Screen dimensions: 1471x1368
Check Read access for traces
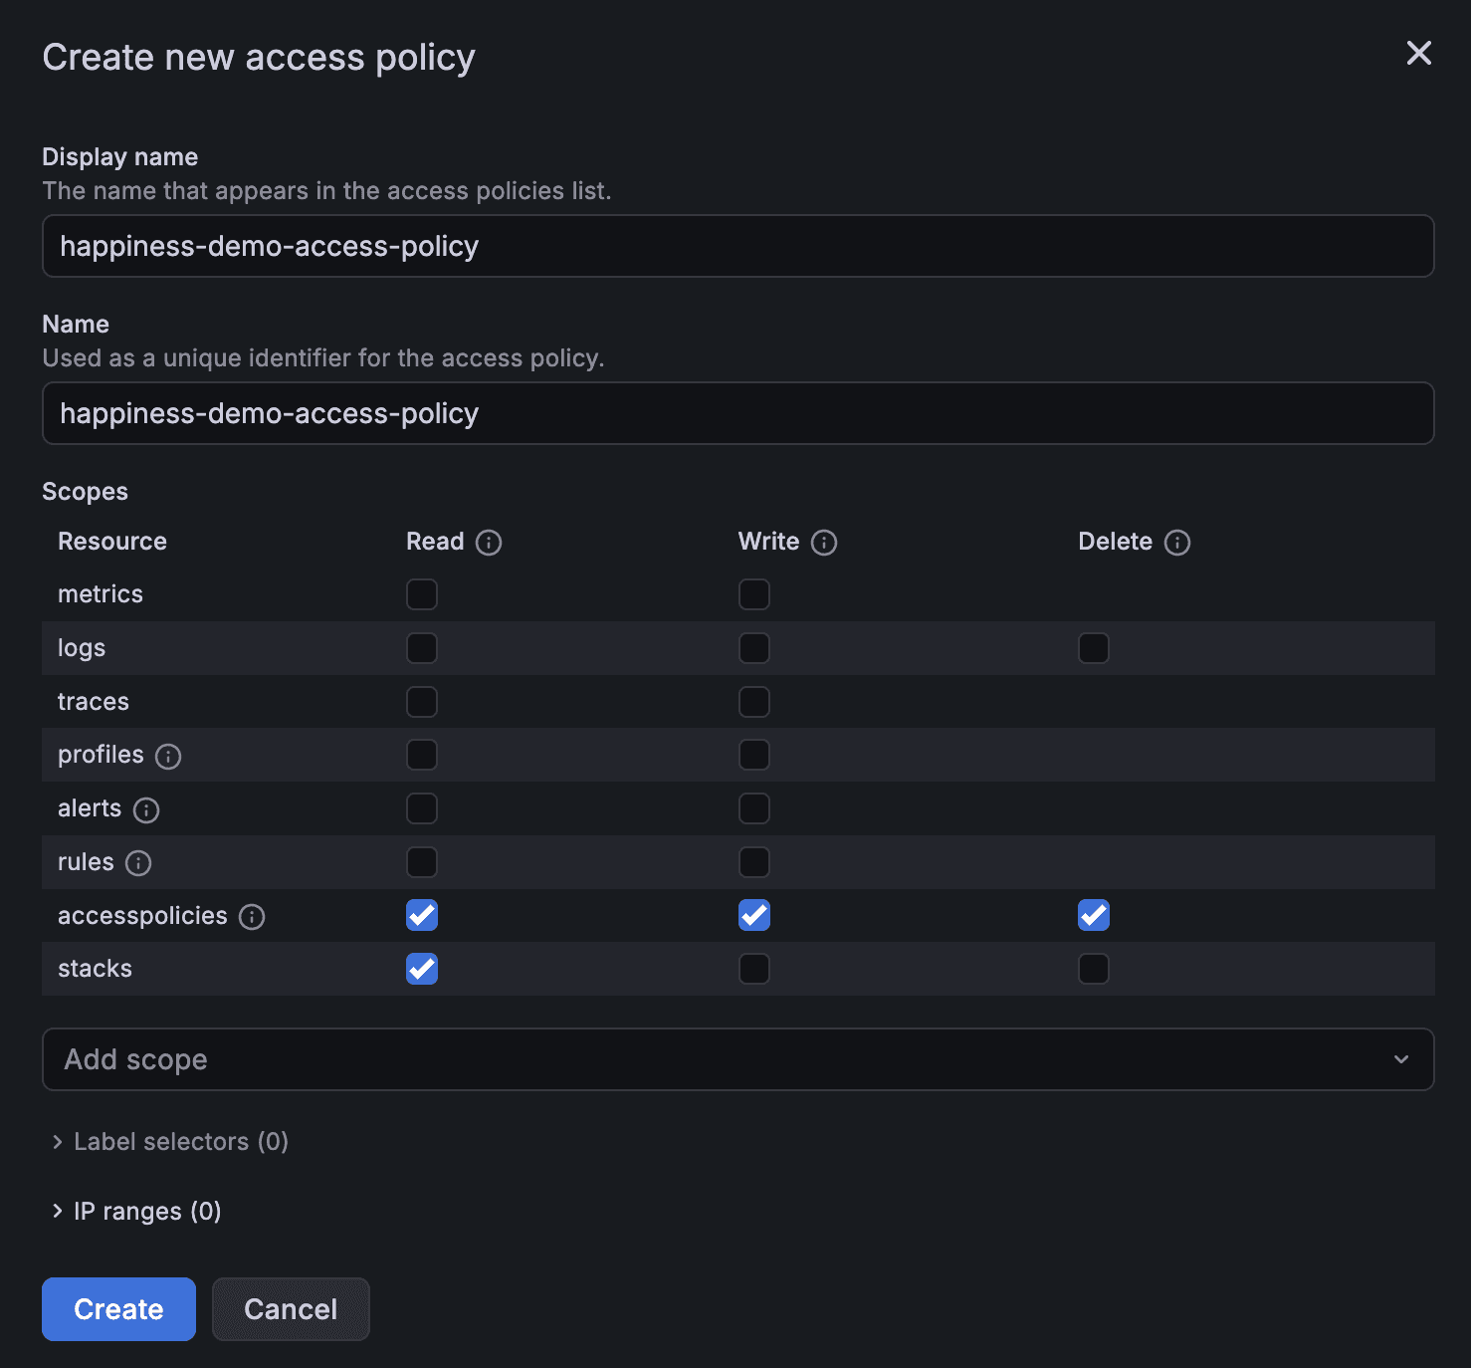421,701
